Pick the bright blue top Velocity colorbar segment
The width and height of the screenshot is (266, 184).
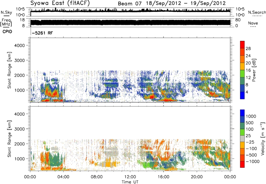242,113
